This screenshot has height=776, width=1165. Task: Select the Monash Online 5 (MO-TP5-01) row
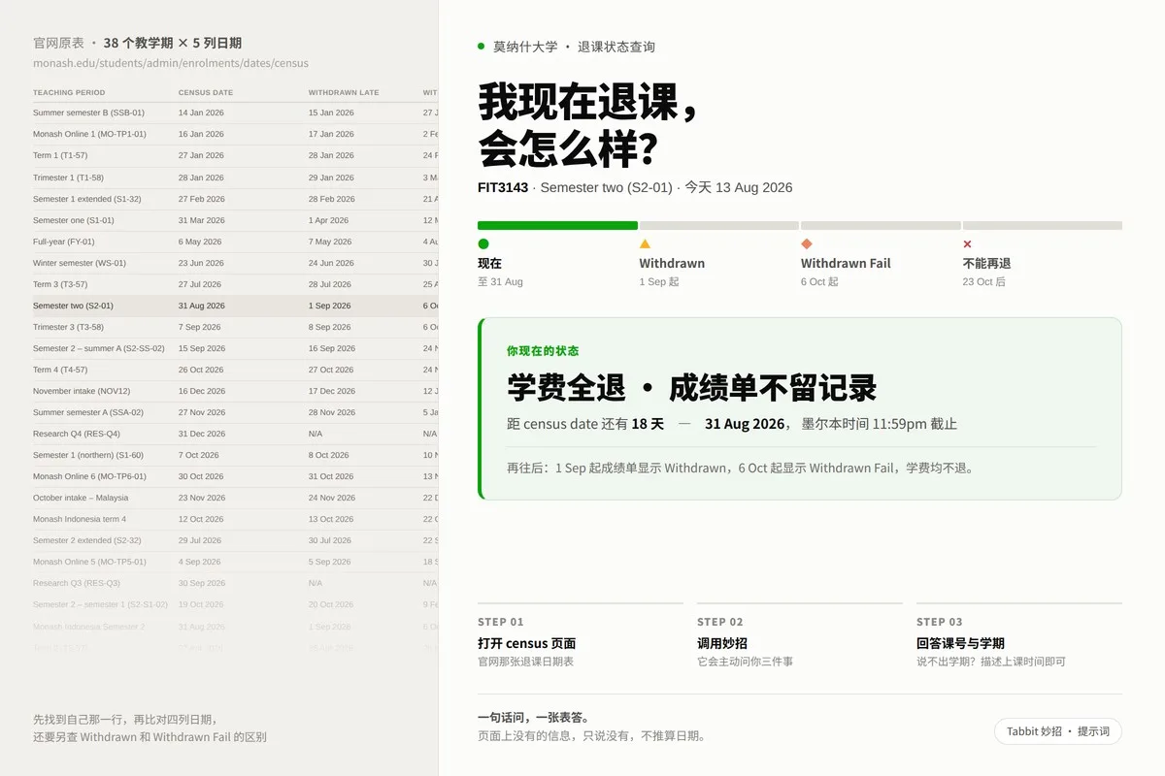pos(236,562)
